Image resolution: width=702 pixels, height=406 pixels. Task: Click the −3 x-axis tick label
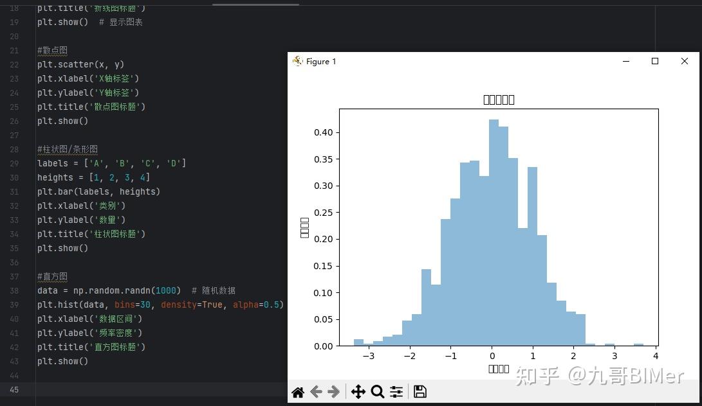[369, 356]
